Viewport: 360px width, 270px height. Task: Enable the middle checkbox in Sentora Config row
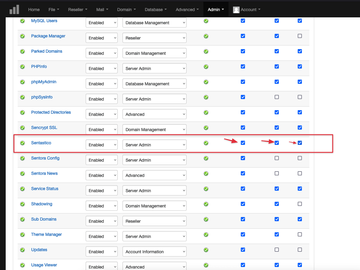click(x=277, y=158)
